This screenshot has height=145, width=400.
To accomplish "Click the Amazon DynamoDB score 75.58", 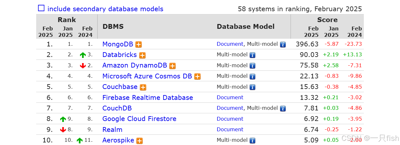I will click(x=309, y=65).
